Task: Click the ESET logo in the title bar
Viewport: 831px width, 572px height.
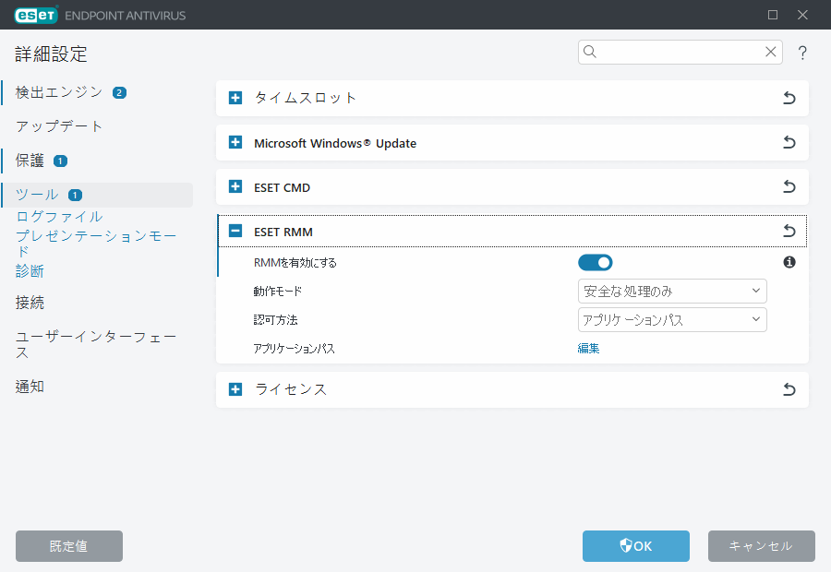Action: pyautogui.click(x=35, y=15)
